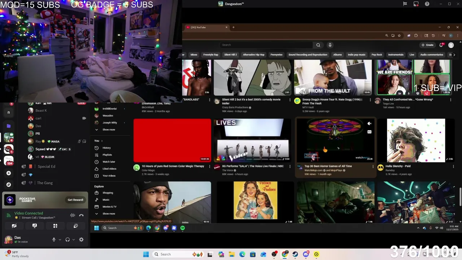Open Microsoft Store from the taskbar
The width and height of the screenshot is (462, 260).
[x=253, y=254]
